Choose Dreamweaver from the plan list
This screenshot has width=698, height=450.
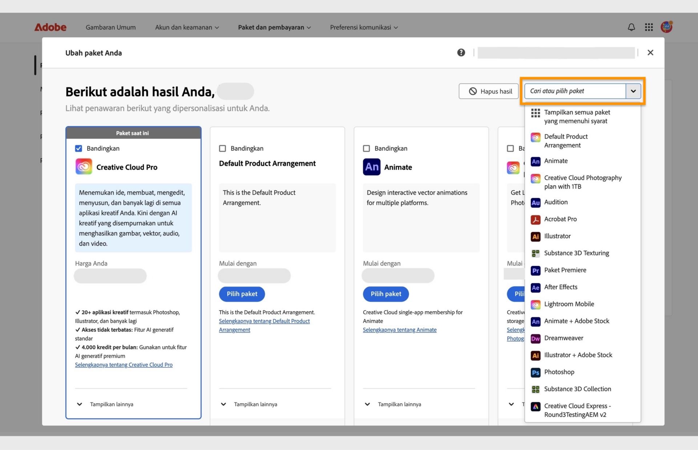tap(563, 338)
